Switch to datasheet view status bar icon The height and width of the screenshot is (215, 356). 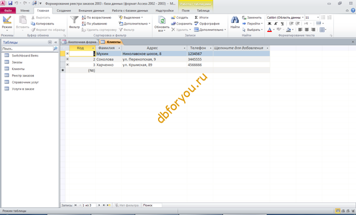point(338,211)
